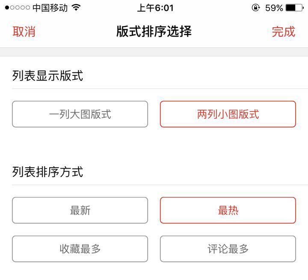The height and width of the screenshot is (280, 308).
Task: Pick the 最热 sorting option
Action: point(228,210)
